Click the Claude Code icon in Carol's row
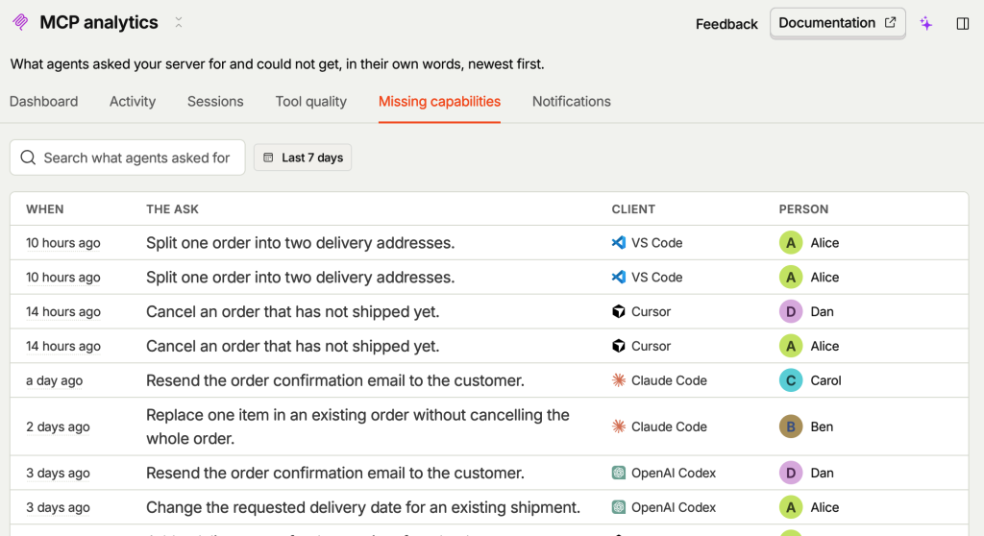 pos(619,380)
